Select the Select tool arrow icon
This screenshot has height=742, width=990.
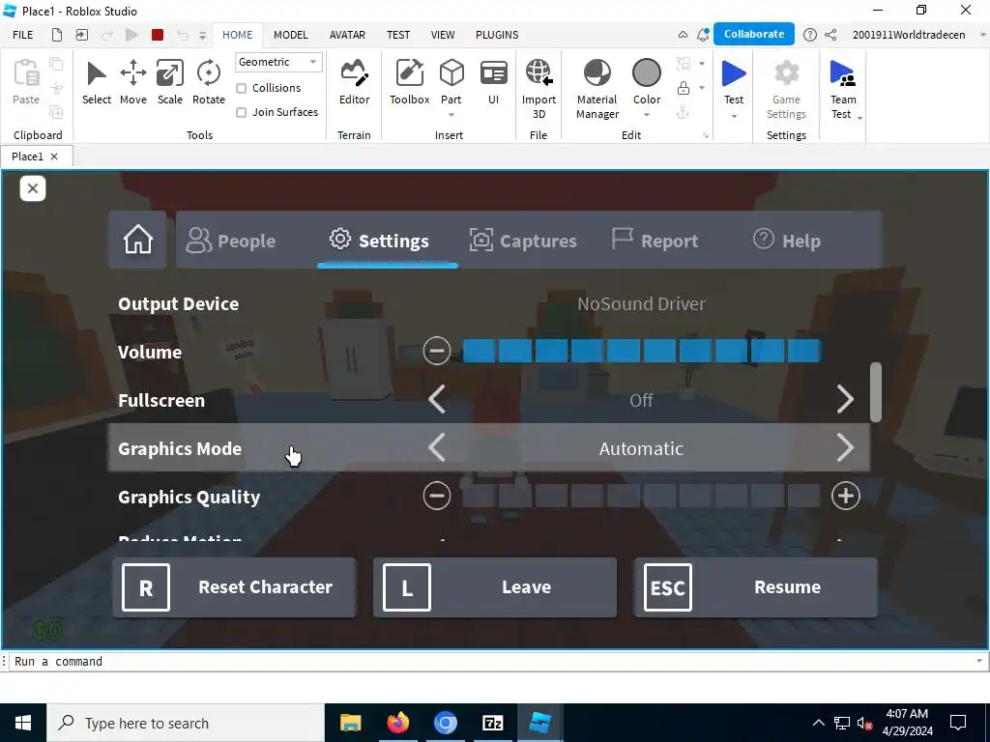(96, 73)
